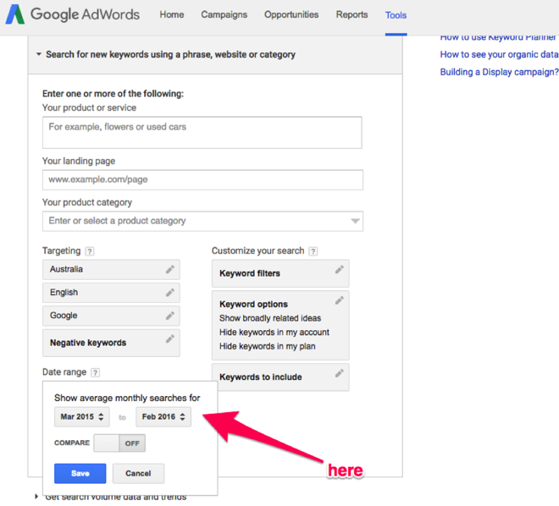Image resolution: width=559 pixels, height=506 pixels.
Task: Open the English language targeting box
Action: (x=111, y=293)
